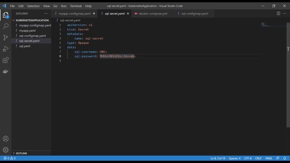Screen dimensions: 290x163
Task: Open the Manage gear menu
Action: click(5, 150)
